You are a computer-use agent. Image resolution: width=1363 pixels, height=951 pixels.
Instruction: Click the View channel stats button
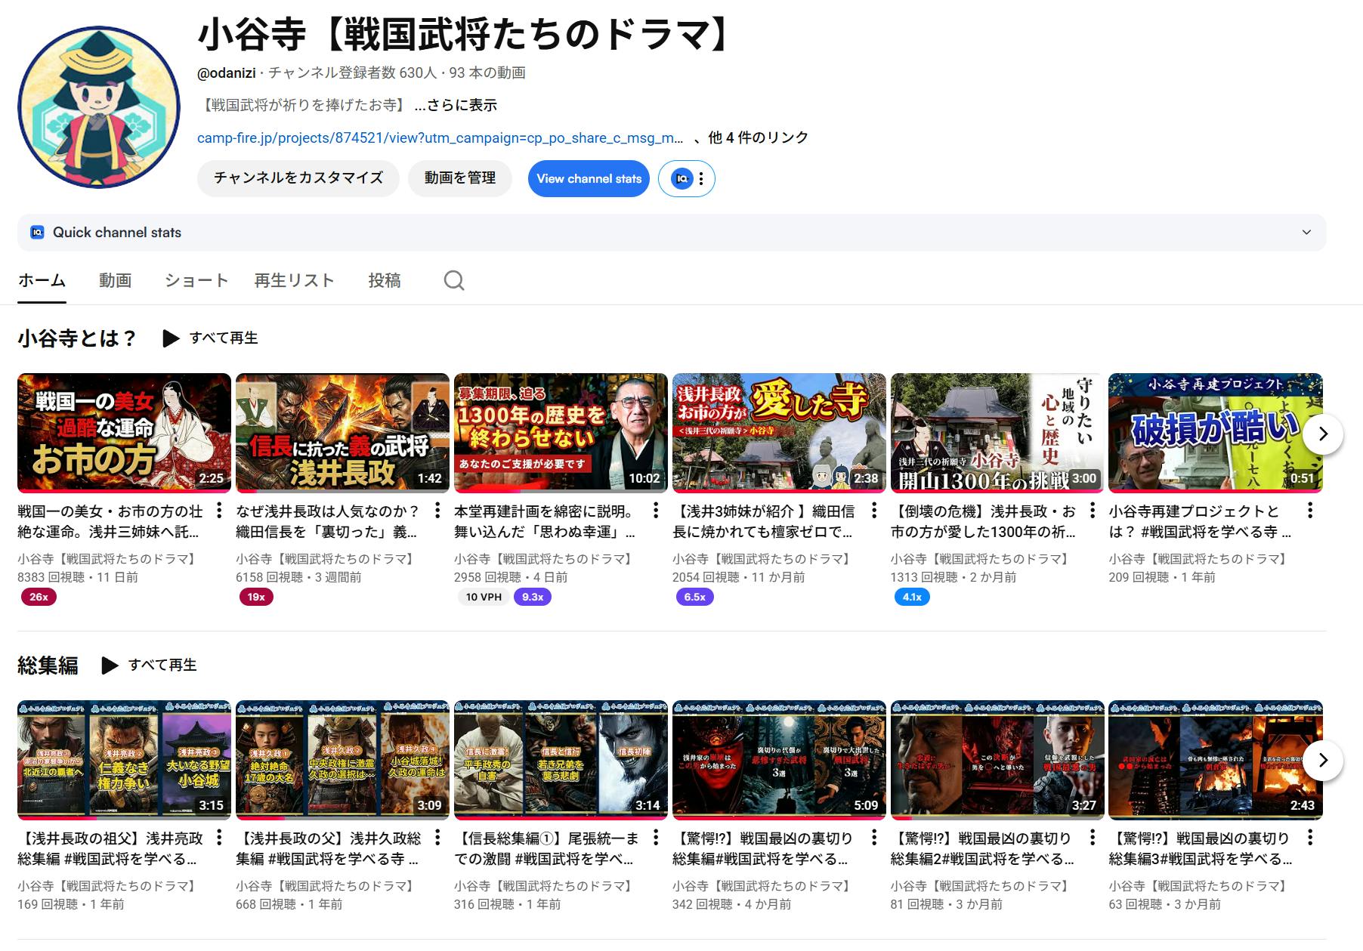pyautogui.click(x=589, y=179)
